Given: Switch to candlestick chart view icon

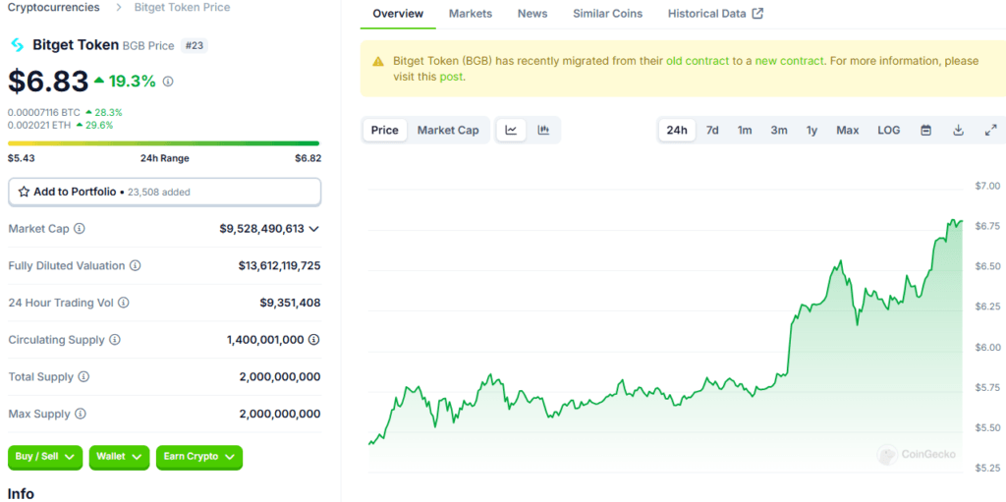Looking at the screenshot, I should 543,131.
